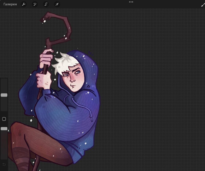Image resolution: width=205 pixels, height=171 pixels.
Task: Open the Adjustments magic wand menu
Action: [35, 4]
